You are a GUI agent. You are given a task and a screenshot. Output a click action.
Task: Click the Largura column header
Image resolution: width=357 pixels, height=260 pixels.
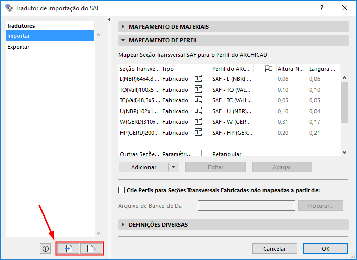(324, 69)
